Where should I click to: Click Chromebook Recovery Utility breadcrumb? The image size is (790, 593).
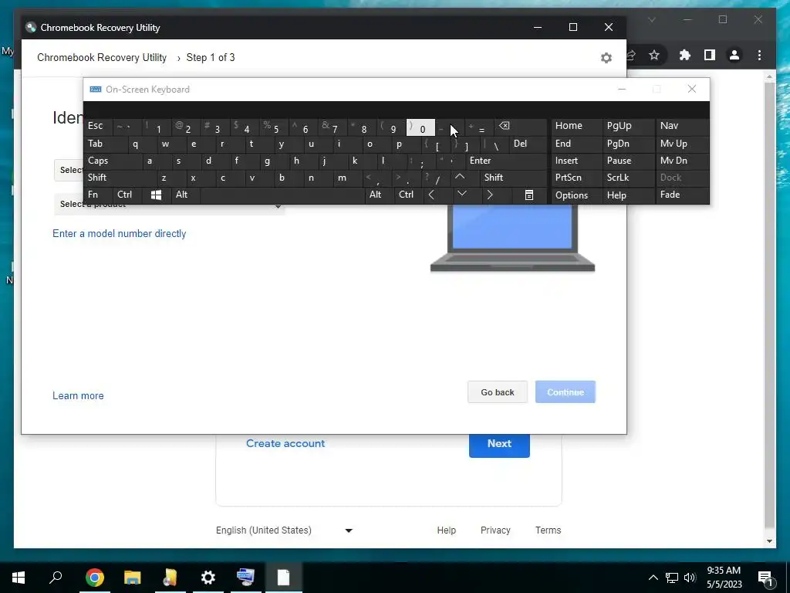tap(102, 57)
